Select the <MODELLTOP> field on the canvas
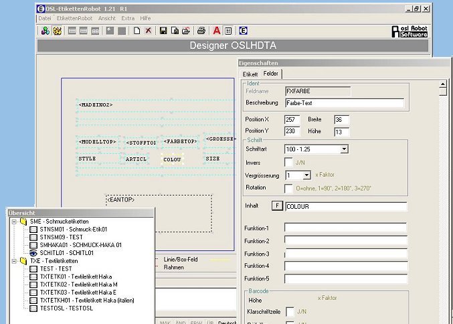Image resolution: width=453 pixels, height=324 pixels. click(x=98, y=142)
